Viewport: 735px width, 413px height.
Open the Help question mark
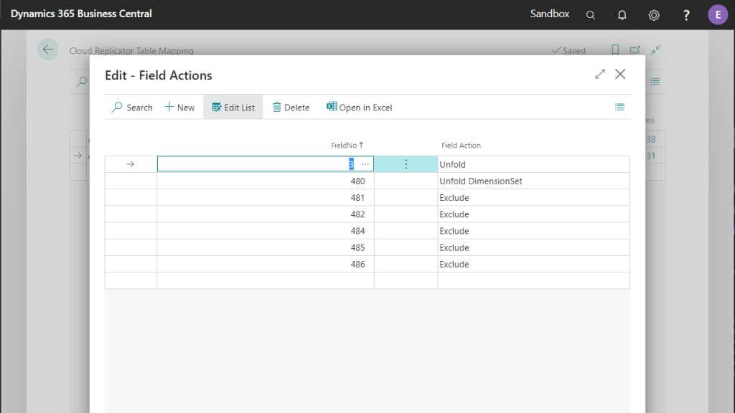pyautogui.click(x=685, y=15)
